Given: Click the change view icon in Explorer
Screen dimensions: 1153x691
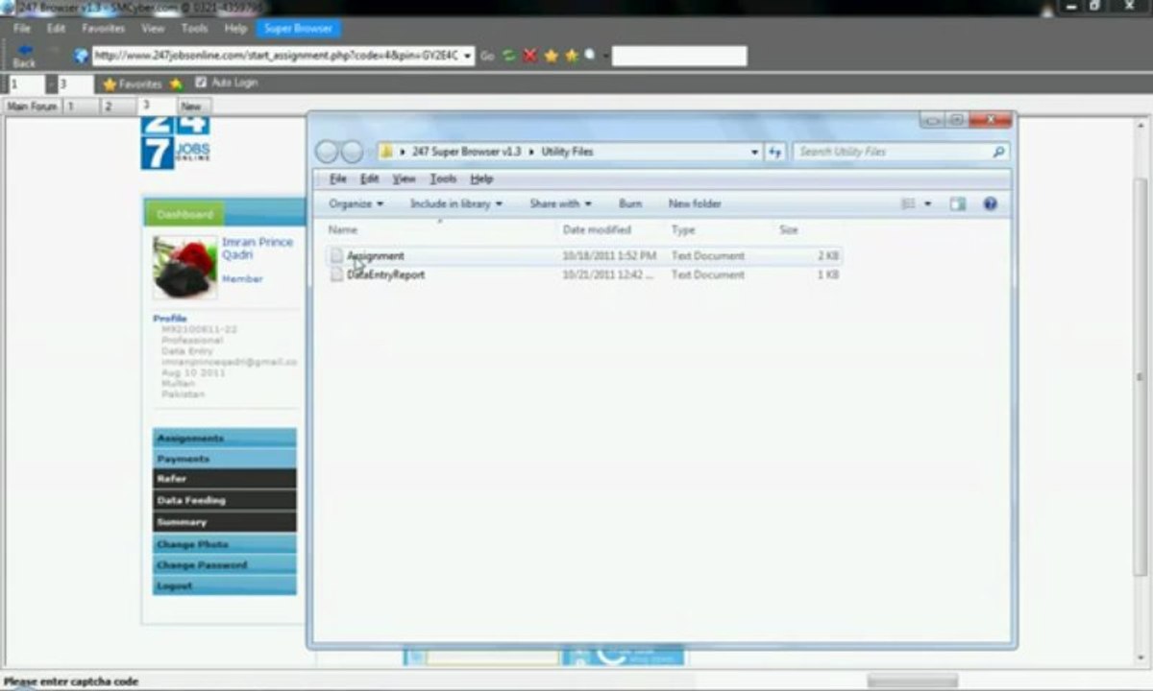Looking at the screenshot, I should pos(908,203).
